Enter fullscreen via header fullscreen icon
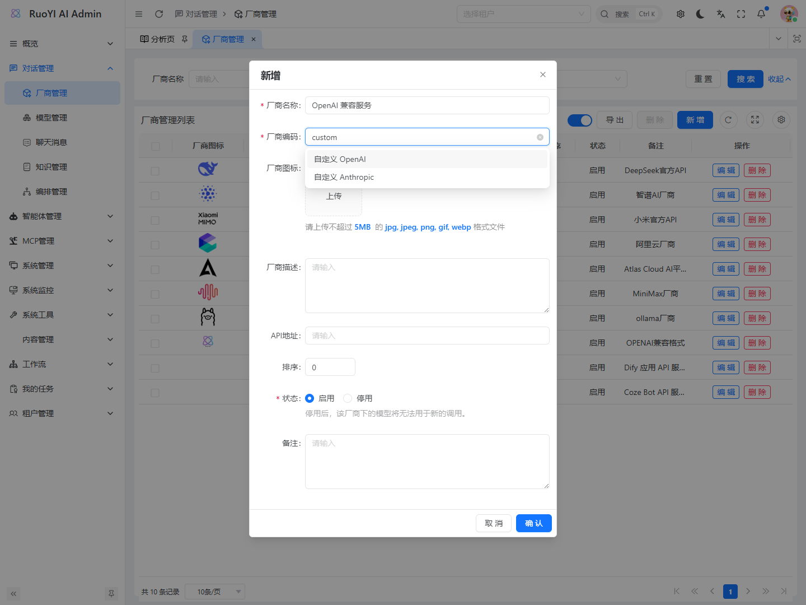Image resolution: width=806 pixels, height=605 pixels. tap(741, 14)
